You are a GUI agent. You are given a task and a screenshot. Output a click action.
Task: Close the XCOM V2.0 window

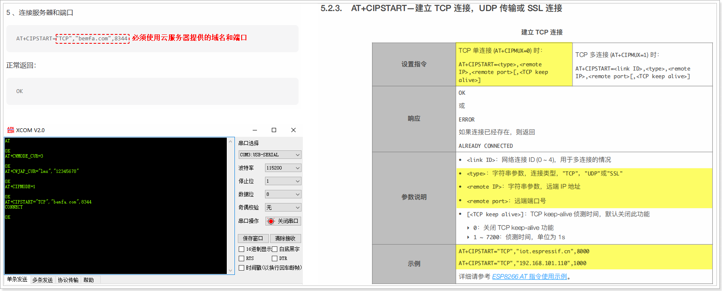point(293,130)
